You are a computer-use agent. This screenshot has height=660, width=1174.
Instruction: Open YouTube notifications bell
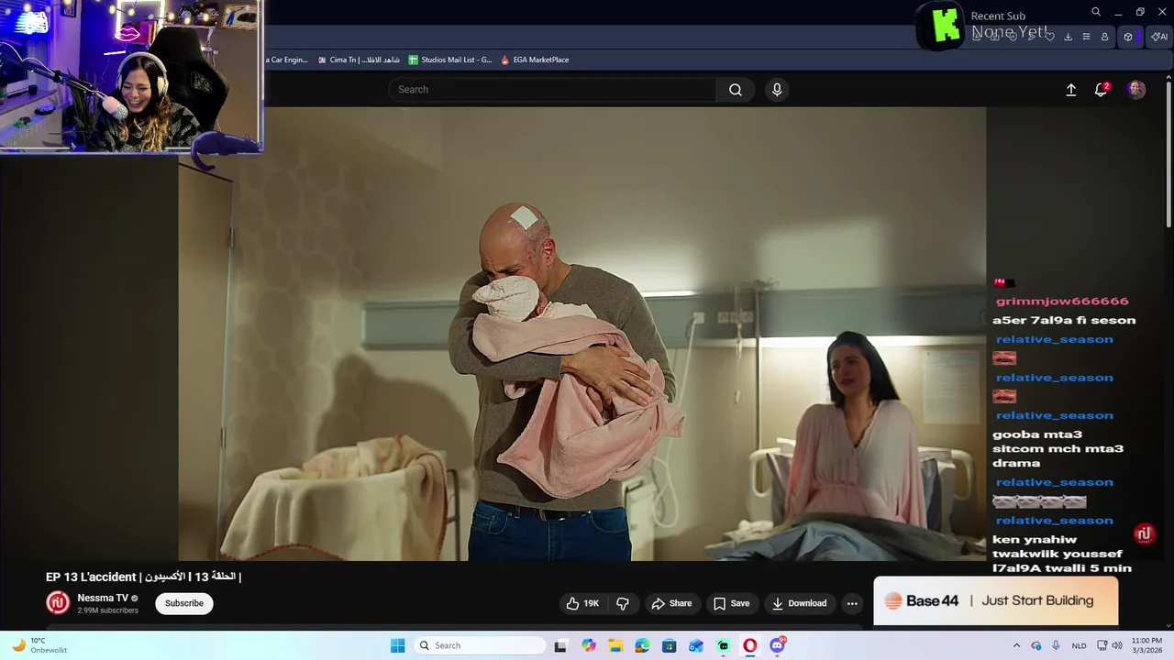(x=1101, y=90)
